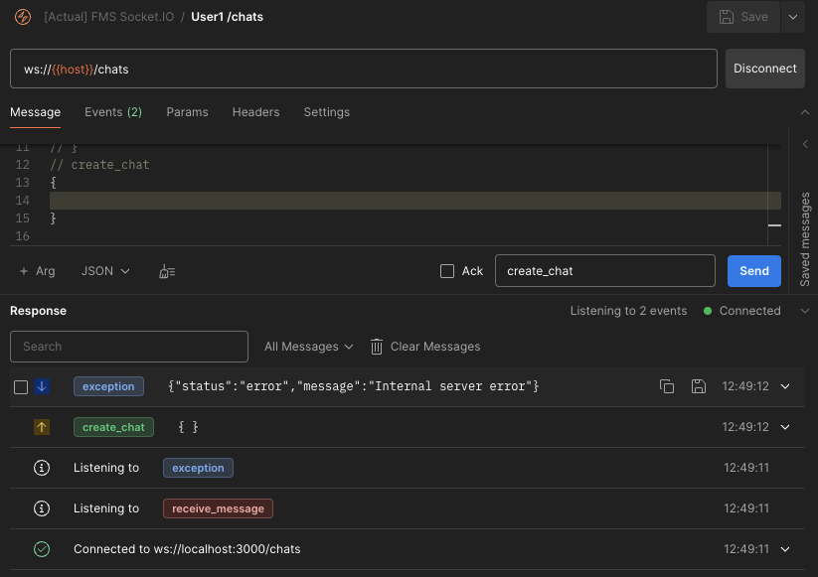Click the Connected to ws://localhost:3000/chats text
The height and width of the screenshot is (577, 818).
(187, 549)
